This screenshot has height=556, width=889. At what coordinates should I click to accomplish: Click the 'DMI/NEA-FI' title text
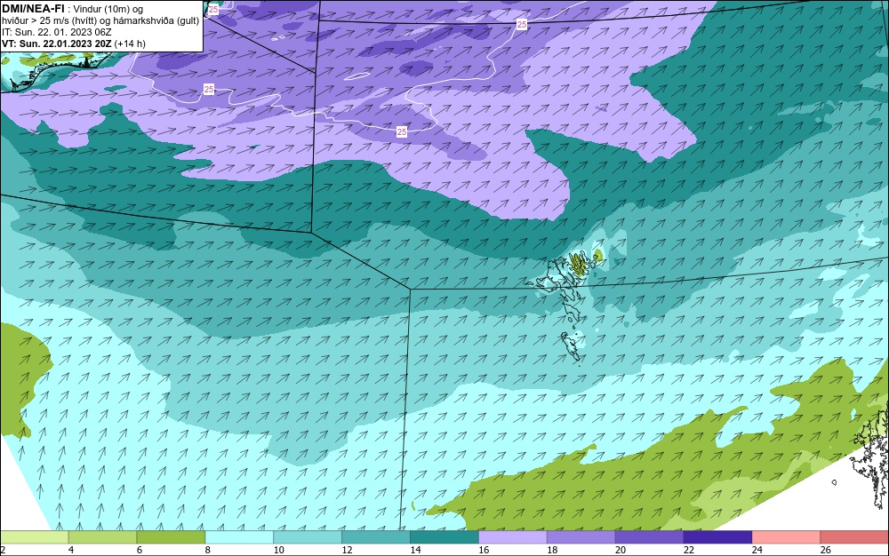click(x=33, y=9)
